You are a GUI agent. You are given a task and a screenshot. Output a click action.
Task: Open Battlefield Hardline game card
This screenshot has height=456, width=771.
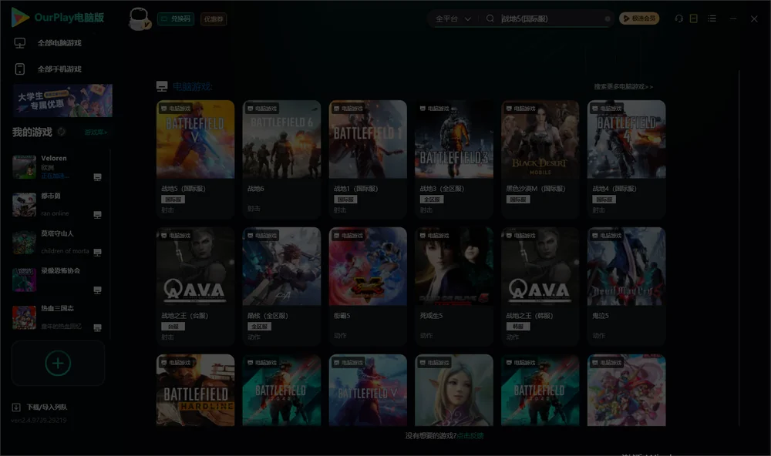[195, 391]
